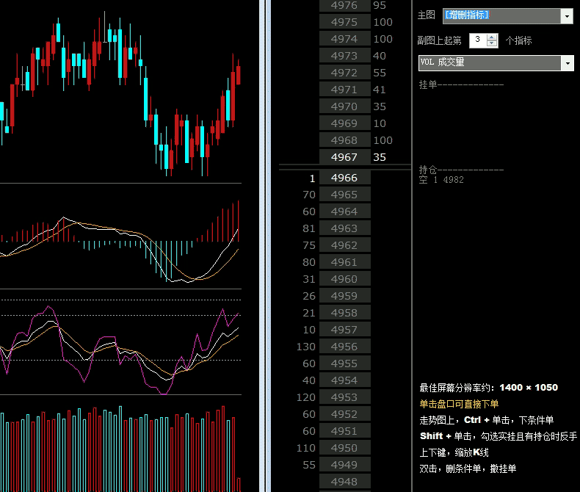Click price 4950 in the order book
The image size is (580, 492).
345,448
